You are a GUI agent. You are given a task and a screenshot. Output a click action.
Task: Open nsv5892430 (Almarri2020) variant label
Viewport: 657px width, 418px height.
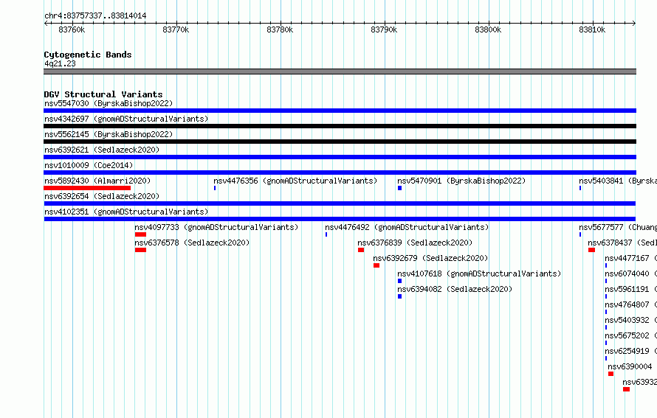pyautogui.click(x=97, y=181)
